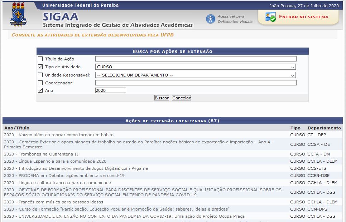This screenshot has height=222, width=346.
Task: Open the Tipo de Atividade dropdown showing CURSO
Action: 196,66
